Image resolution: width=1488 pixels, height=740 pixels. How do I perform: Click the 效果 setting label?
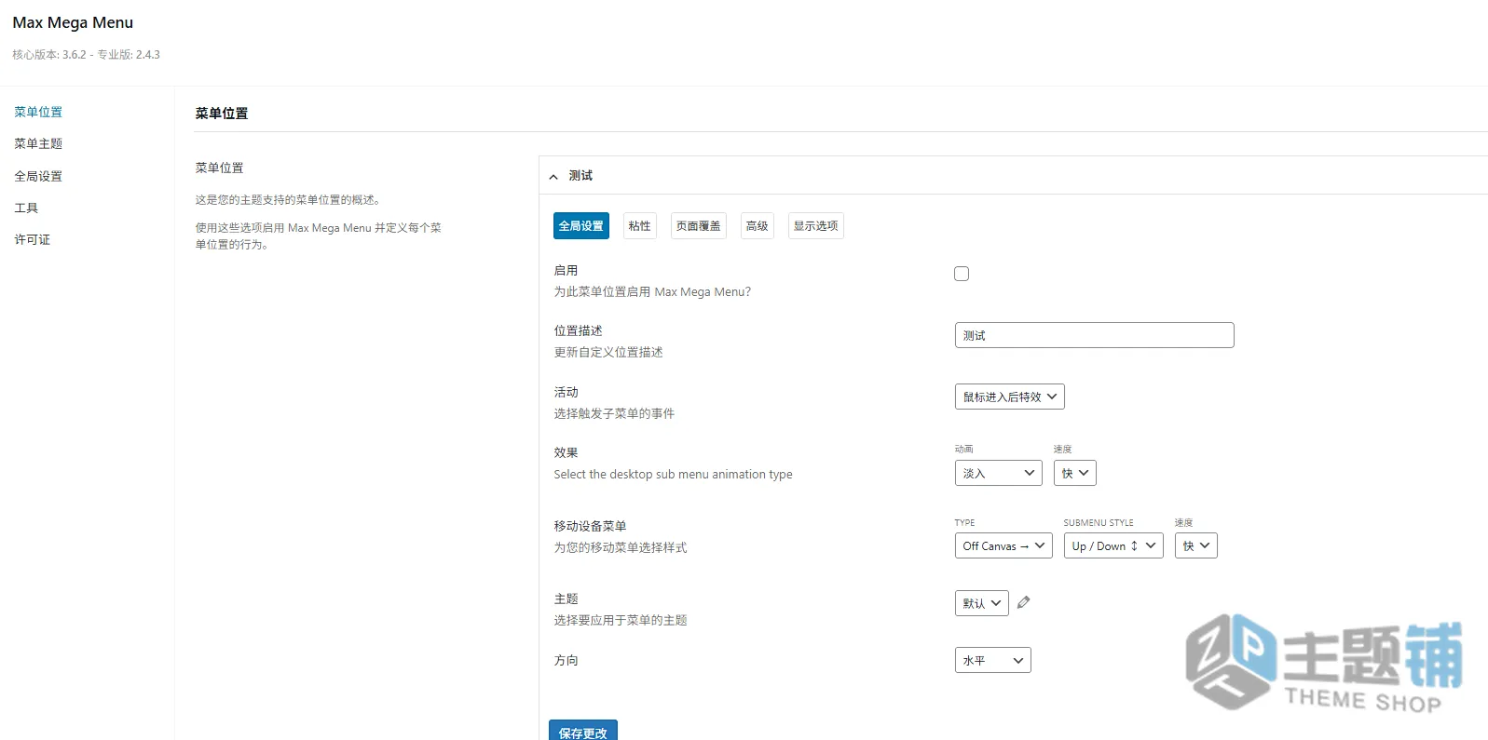tap(566, 452)
